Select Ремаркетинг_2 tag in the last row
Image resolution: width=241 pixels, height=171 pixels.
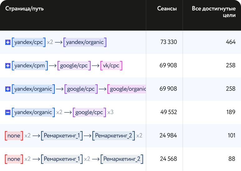click(x=122, y=159)
